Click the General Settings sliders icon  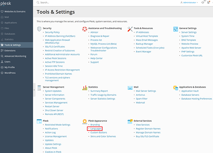pos(175,29)
